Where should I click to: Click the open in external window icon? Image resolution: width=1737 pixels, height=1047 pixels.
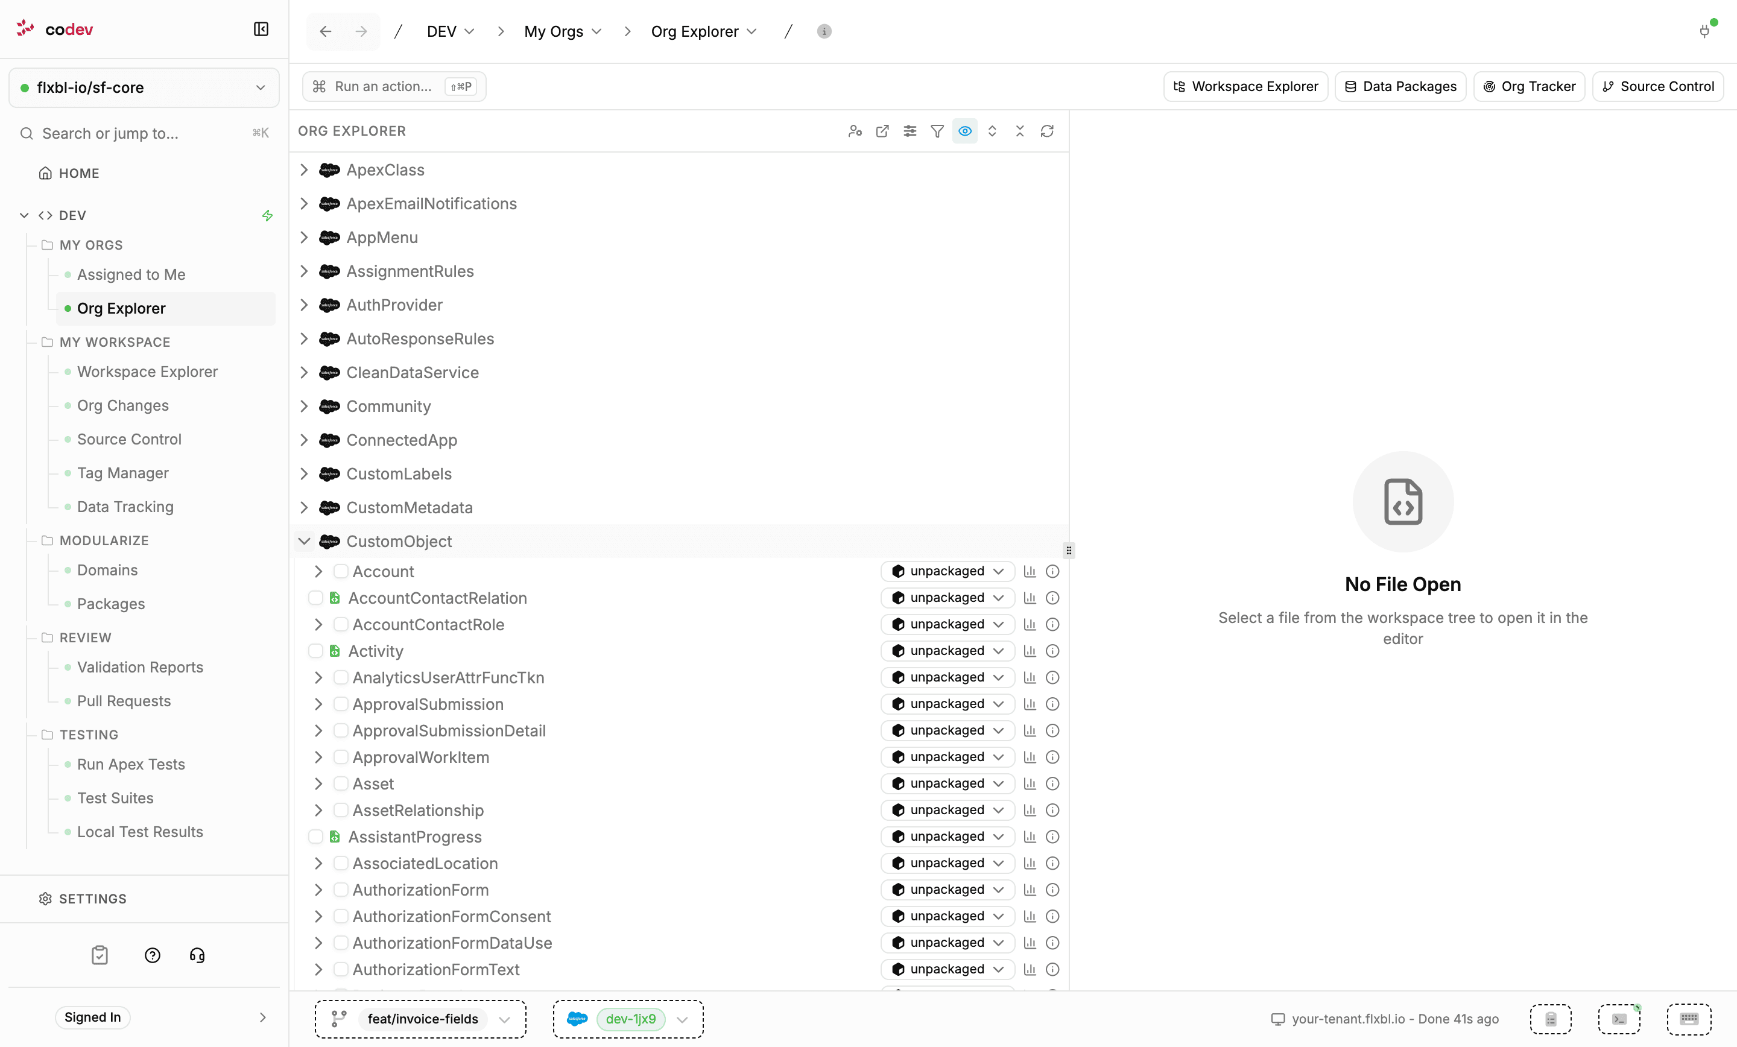[x=882, y=131]
